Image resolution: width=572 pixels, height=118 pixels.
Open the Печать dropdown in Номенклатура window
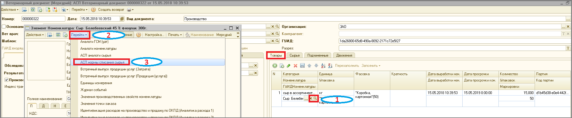click(x=175, y=35)
